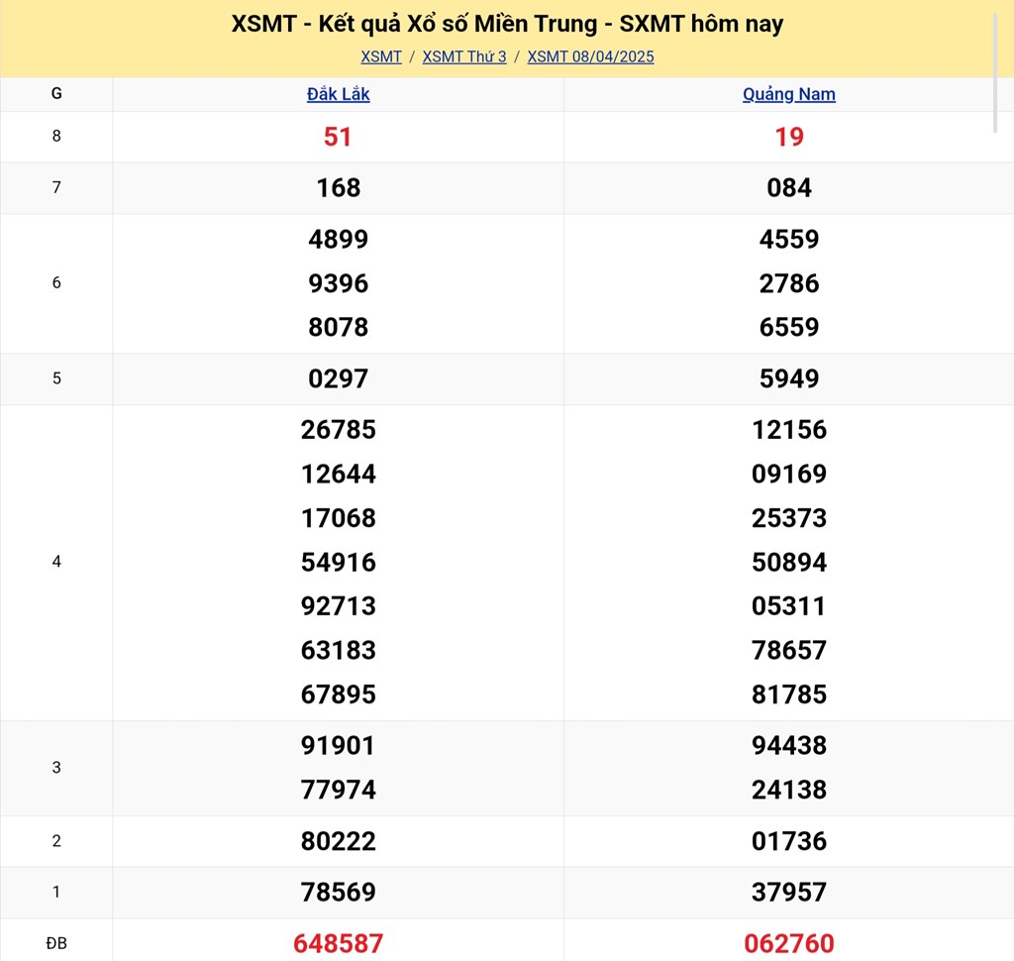
Task: Click number 6559 in Quảng Nam column
Action: 789,328
